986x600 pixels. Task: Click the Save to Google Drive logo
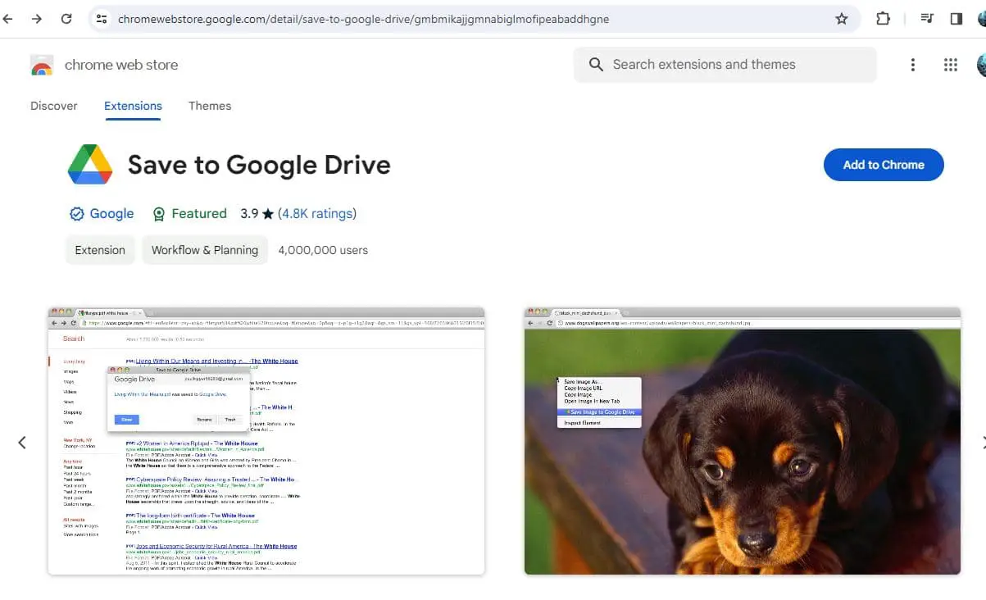[x=90, y=165]
